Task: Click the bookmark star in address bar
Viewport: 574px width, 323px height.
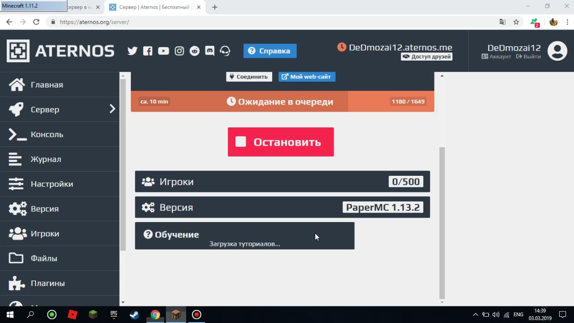Action: (x=516, y=22)
